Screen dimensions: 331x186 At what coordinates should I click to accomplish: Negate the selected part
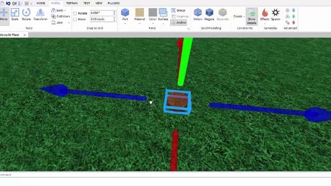tap(209, 14)
